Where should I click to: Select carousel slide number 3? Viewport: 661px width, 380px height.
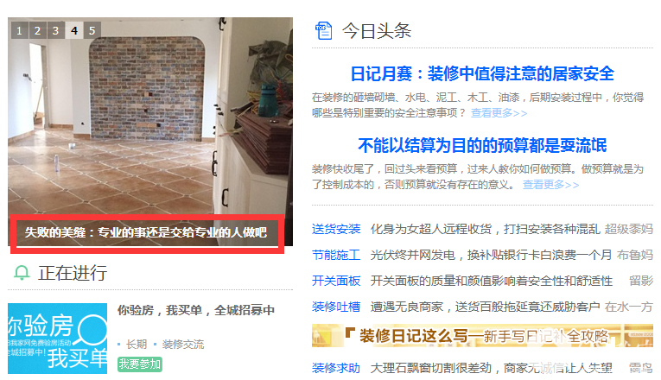(55, 30)
